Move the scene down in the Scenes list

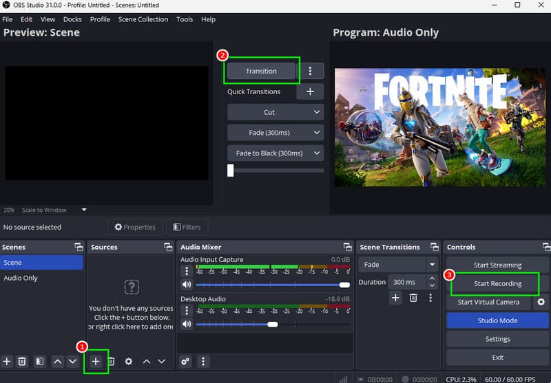(72, 361)
